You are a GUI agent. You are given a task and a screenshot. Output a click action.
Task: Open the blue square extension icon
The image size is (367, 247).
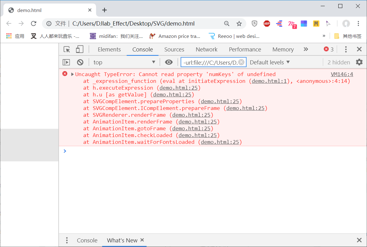coord(304,24)
